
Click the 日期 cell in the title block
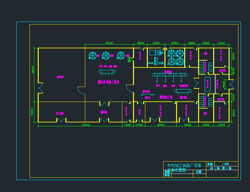198,172
